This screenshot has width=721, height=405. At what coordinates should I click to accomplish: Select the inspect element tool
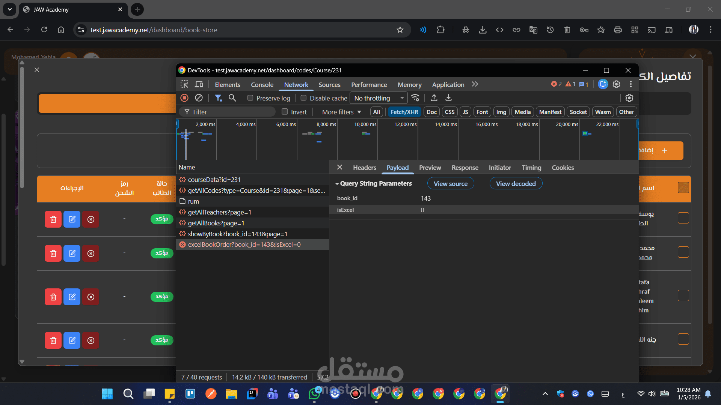pyautogui.click(x=184, y=84)
